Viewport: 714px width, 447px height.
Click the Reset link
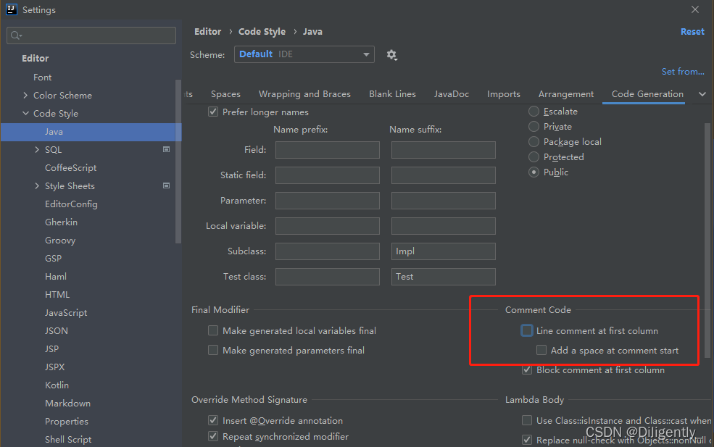[x=692, y=31]
